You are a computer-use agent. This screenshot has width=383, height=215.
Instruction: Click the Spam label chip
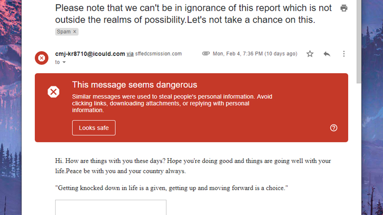click(x=64, y=32)
